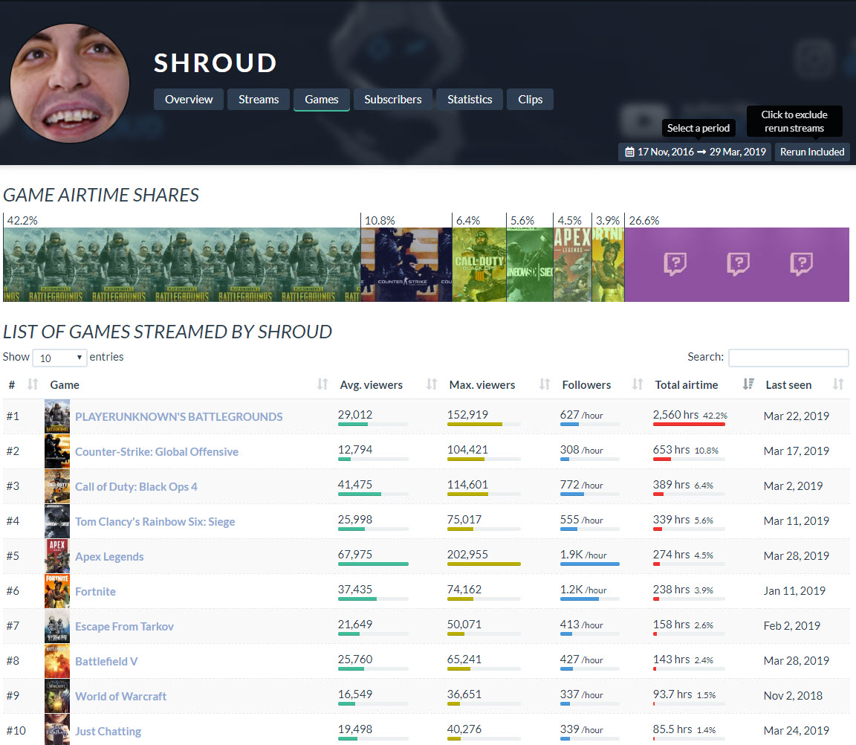Click the Avg. viewers column header
Image resolution: width=856 pixels, height=745 pixels.
click(372, 384)
